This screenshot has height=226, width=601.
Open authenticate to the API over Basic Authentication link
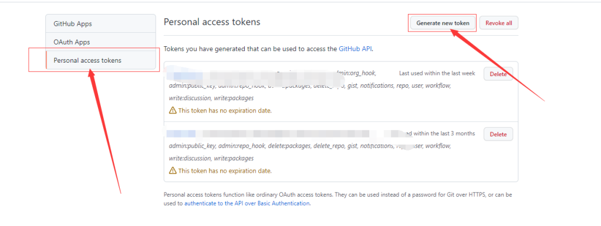pos(247,203)
